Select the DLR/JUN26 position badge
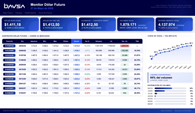The height and width of the screenshot is (113, 195). [9, 50]
